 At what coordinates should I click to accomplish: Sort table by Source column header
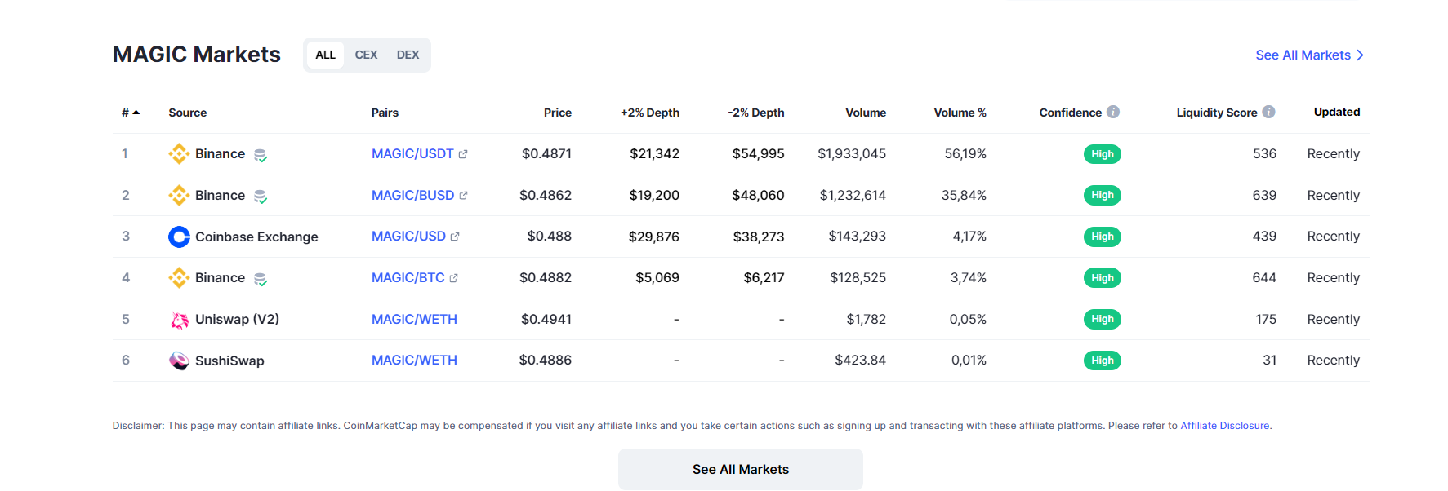[187, 113]
